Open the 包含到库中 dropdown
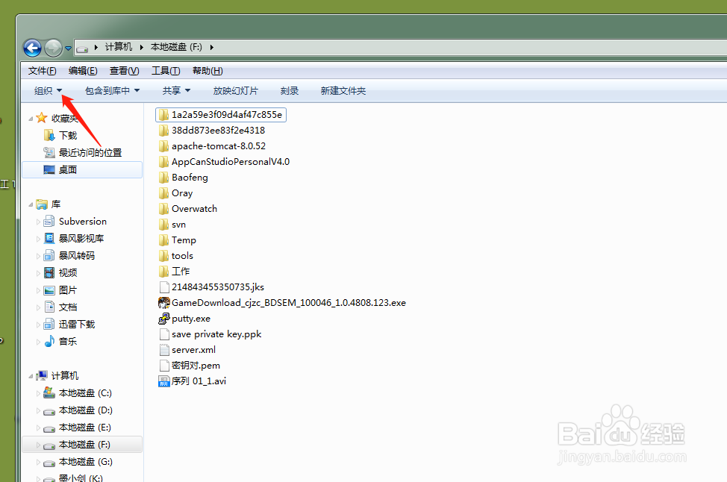 point(112,91)
